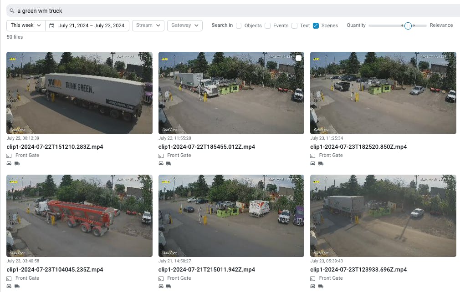Tick the Events checkbox
This screenshot has height=292, width=460.
268,26
